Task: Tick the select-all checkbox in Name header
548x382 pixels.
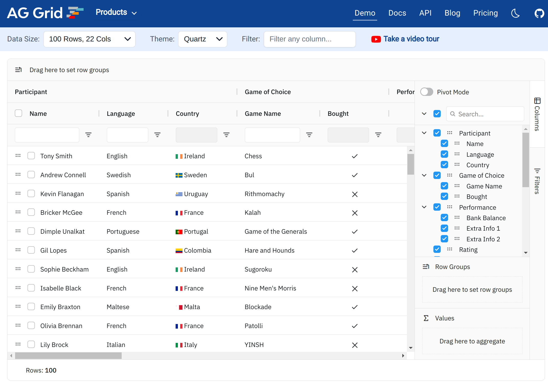Action: [18, 113]
